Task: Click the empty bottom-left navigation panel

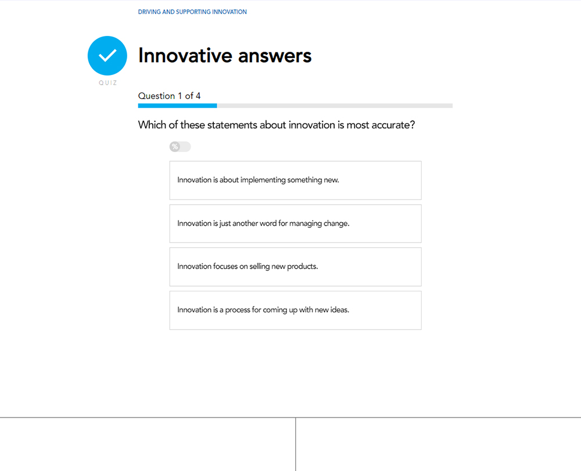Action: click(148, 444)
